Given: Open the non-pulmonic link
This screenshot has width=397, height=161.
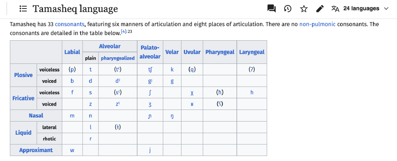Looking at the screenshot, I should pos(318,24).
